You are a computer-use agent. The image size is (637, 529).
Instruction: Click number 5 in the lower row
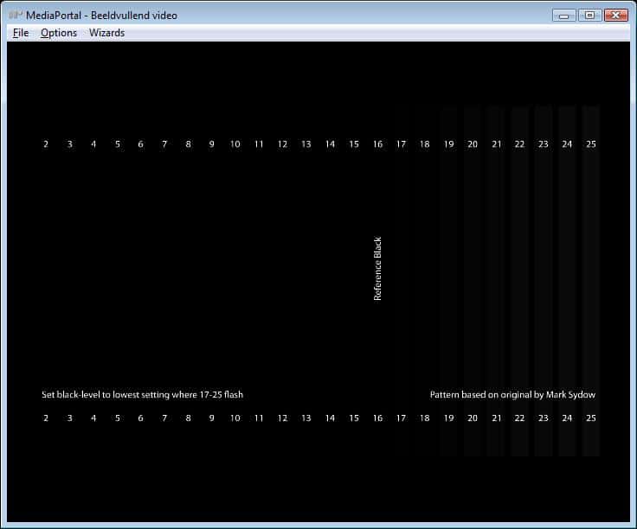tap(117, 418)
